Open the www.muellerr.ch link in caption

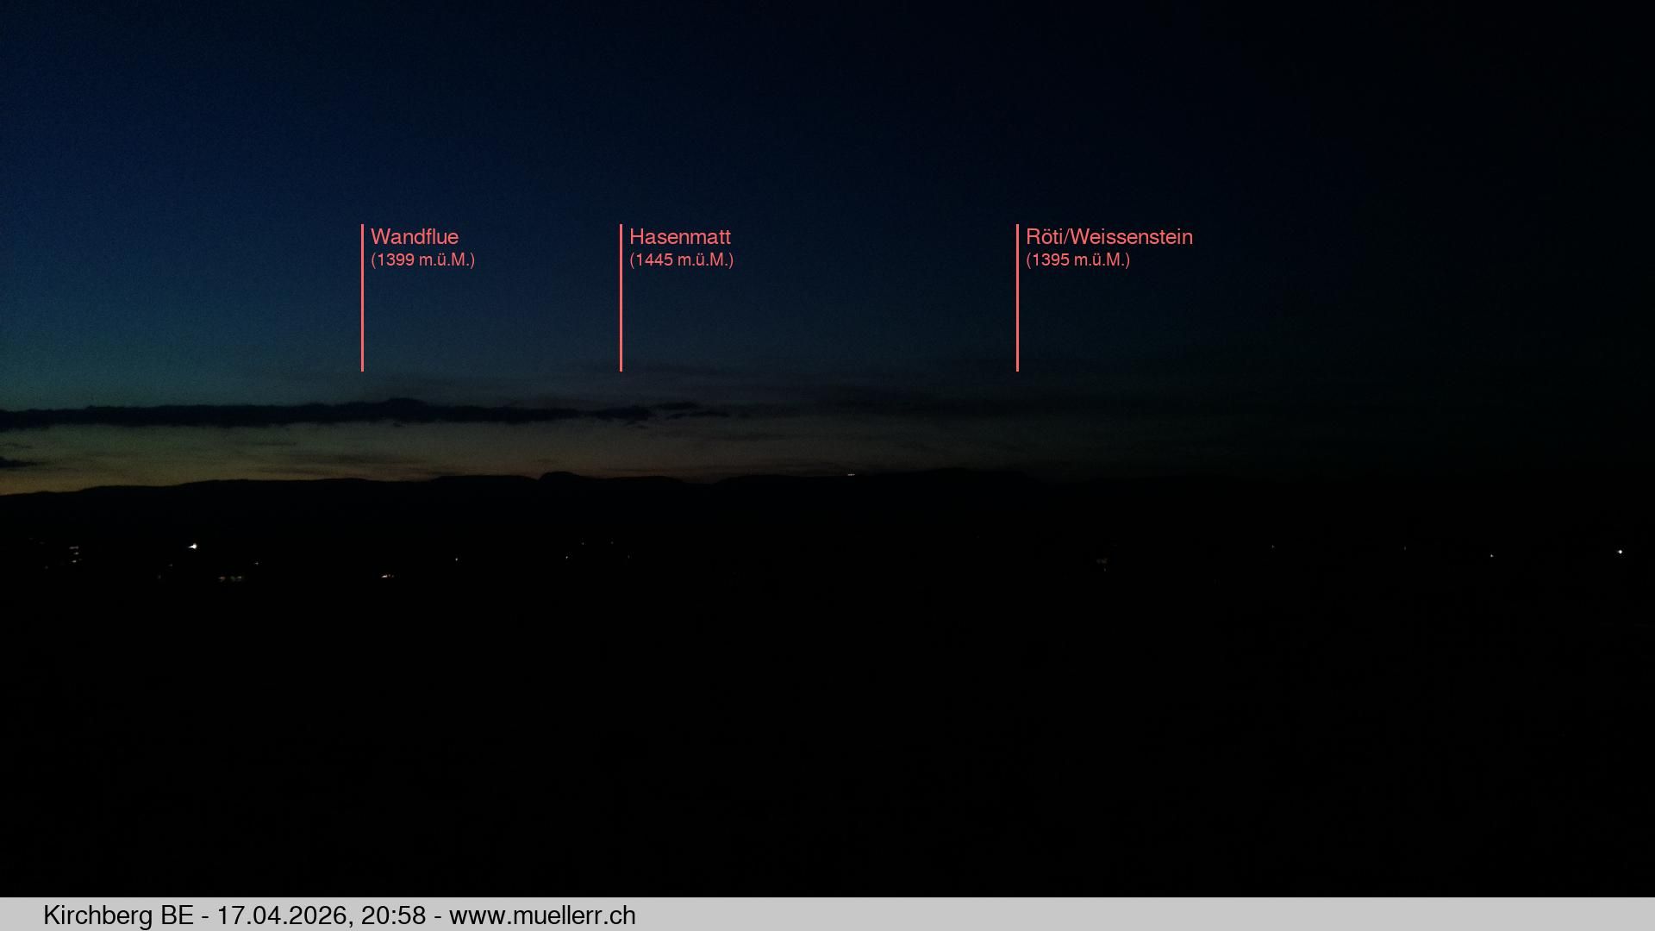(x=542, y=915)
